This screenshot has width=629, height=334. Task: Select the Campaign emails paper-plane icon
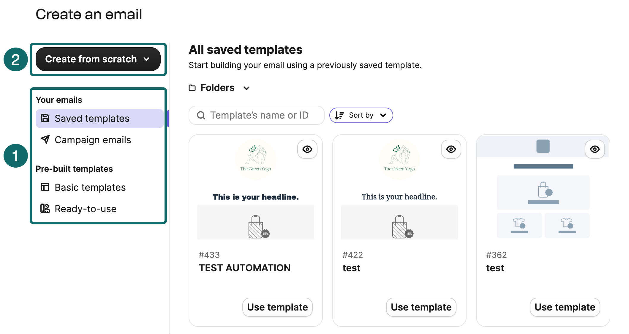[45, 140]
